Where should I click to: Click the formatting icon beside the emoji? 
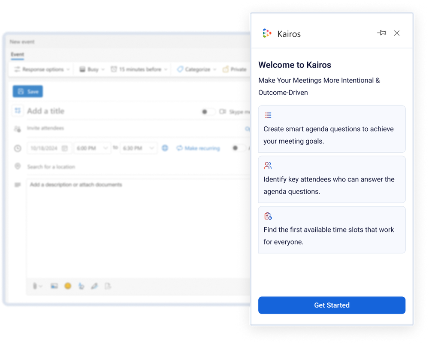tap(81, 286)
